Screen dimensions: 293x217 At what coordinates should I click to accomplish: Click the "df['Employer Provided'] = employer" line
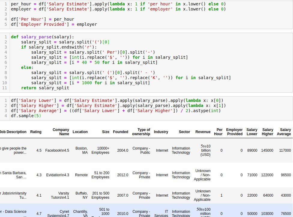[54, 25]
